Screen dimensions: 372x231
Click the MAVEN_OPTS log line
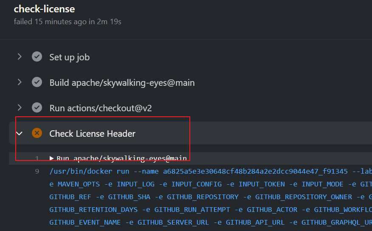(x=211, y=184)
